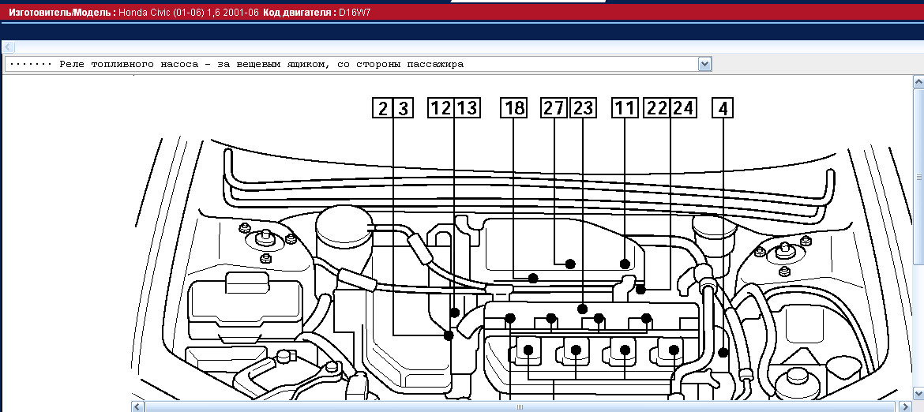Click the 'Код двигателя' header label
The width and height of the screenshot is (924, 412).
pyautogui.click(x=300, y=12)
